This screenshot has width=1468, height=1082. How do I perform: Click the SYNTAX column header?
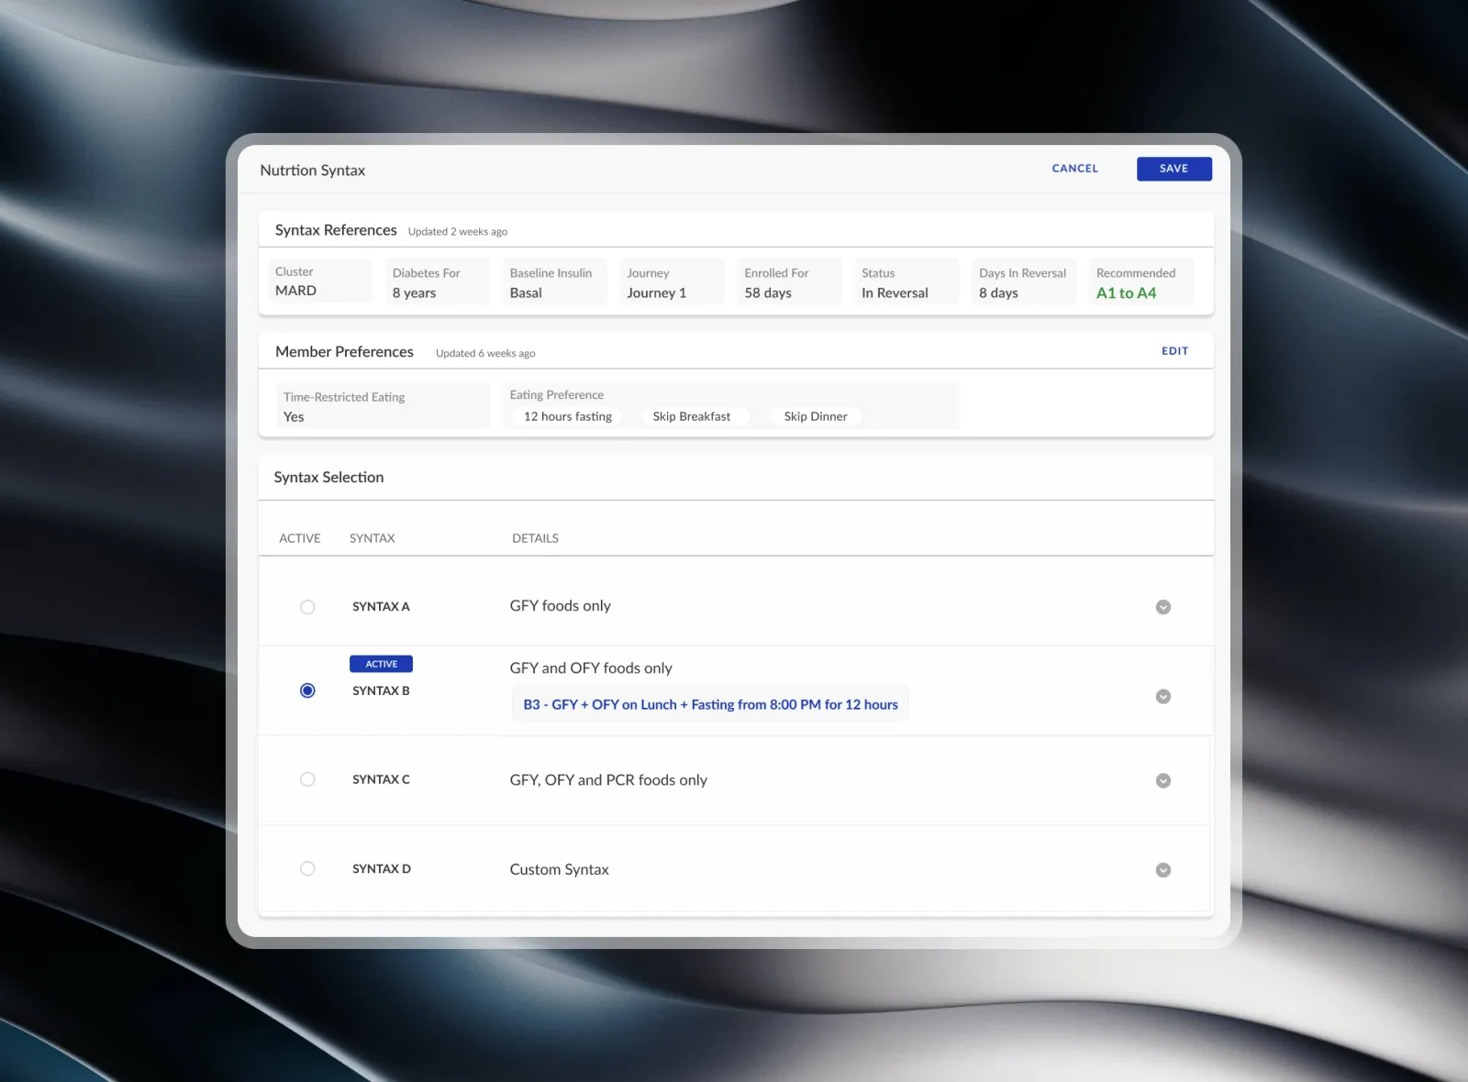[x=373, y=538]
